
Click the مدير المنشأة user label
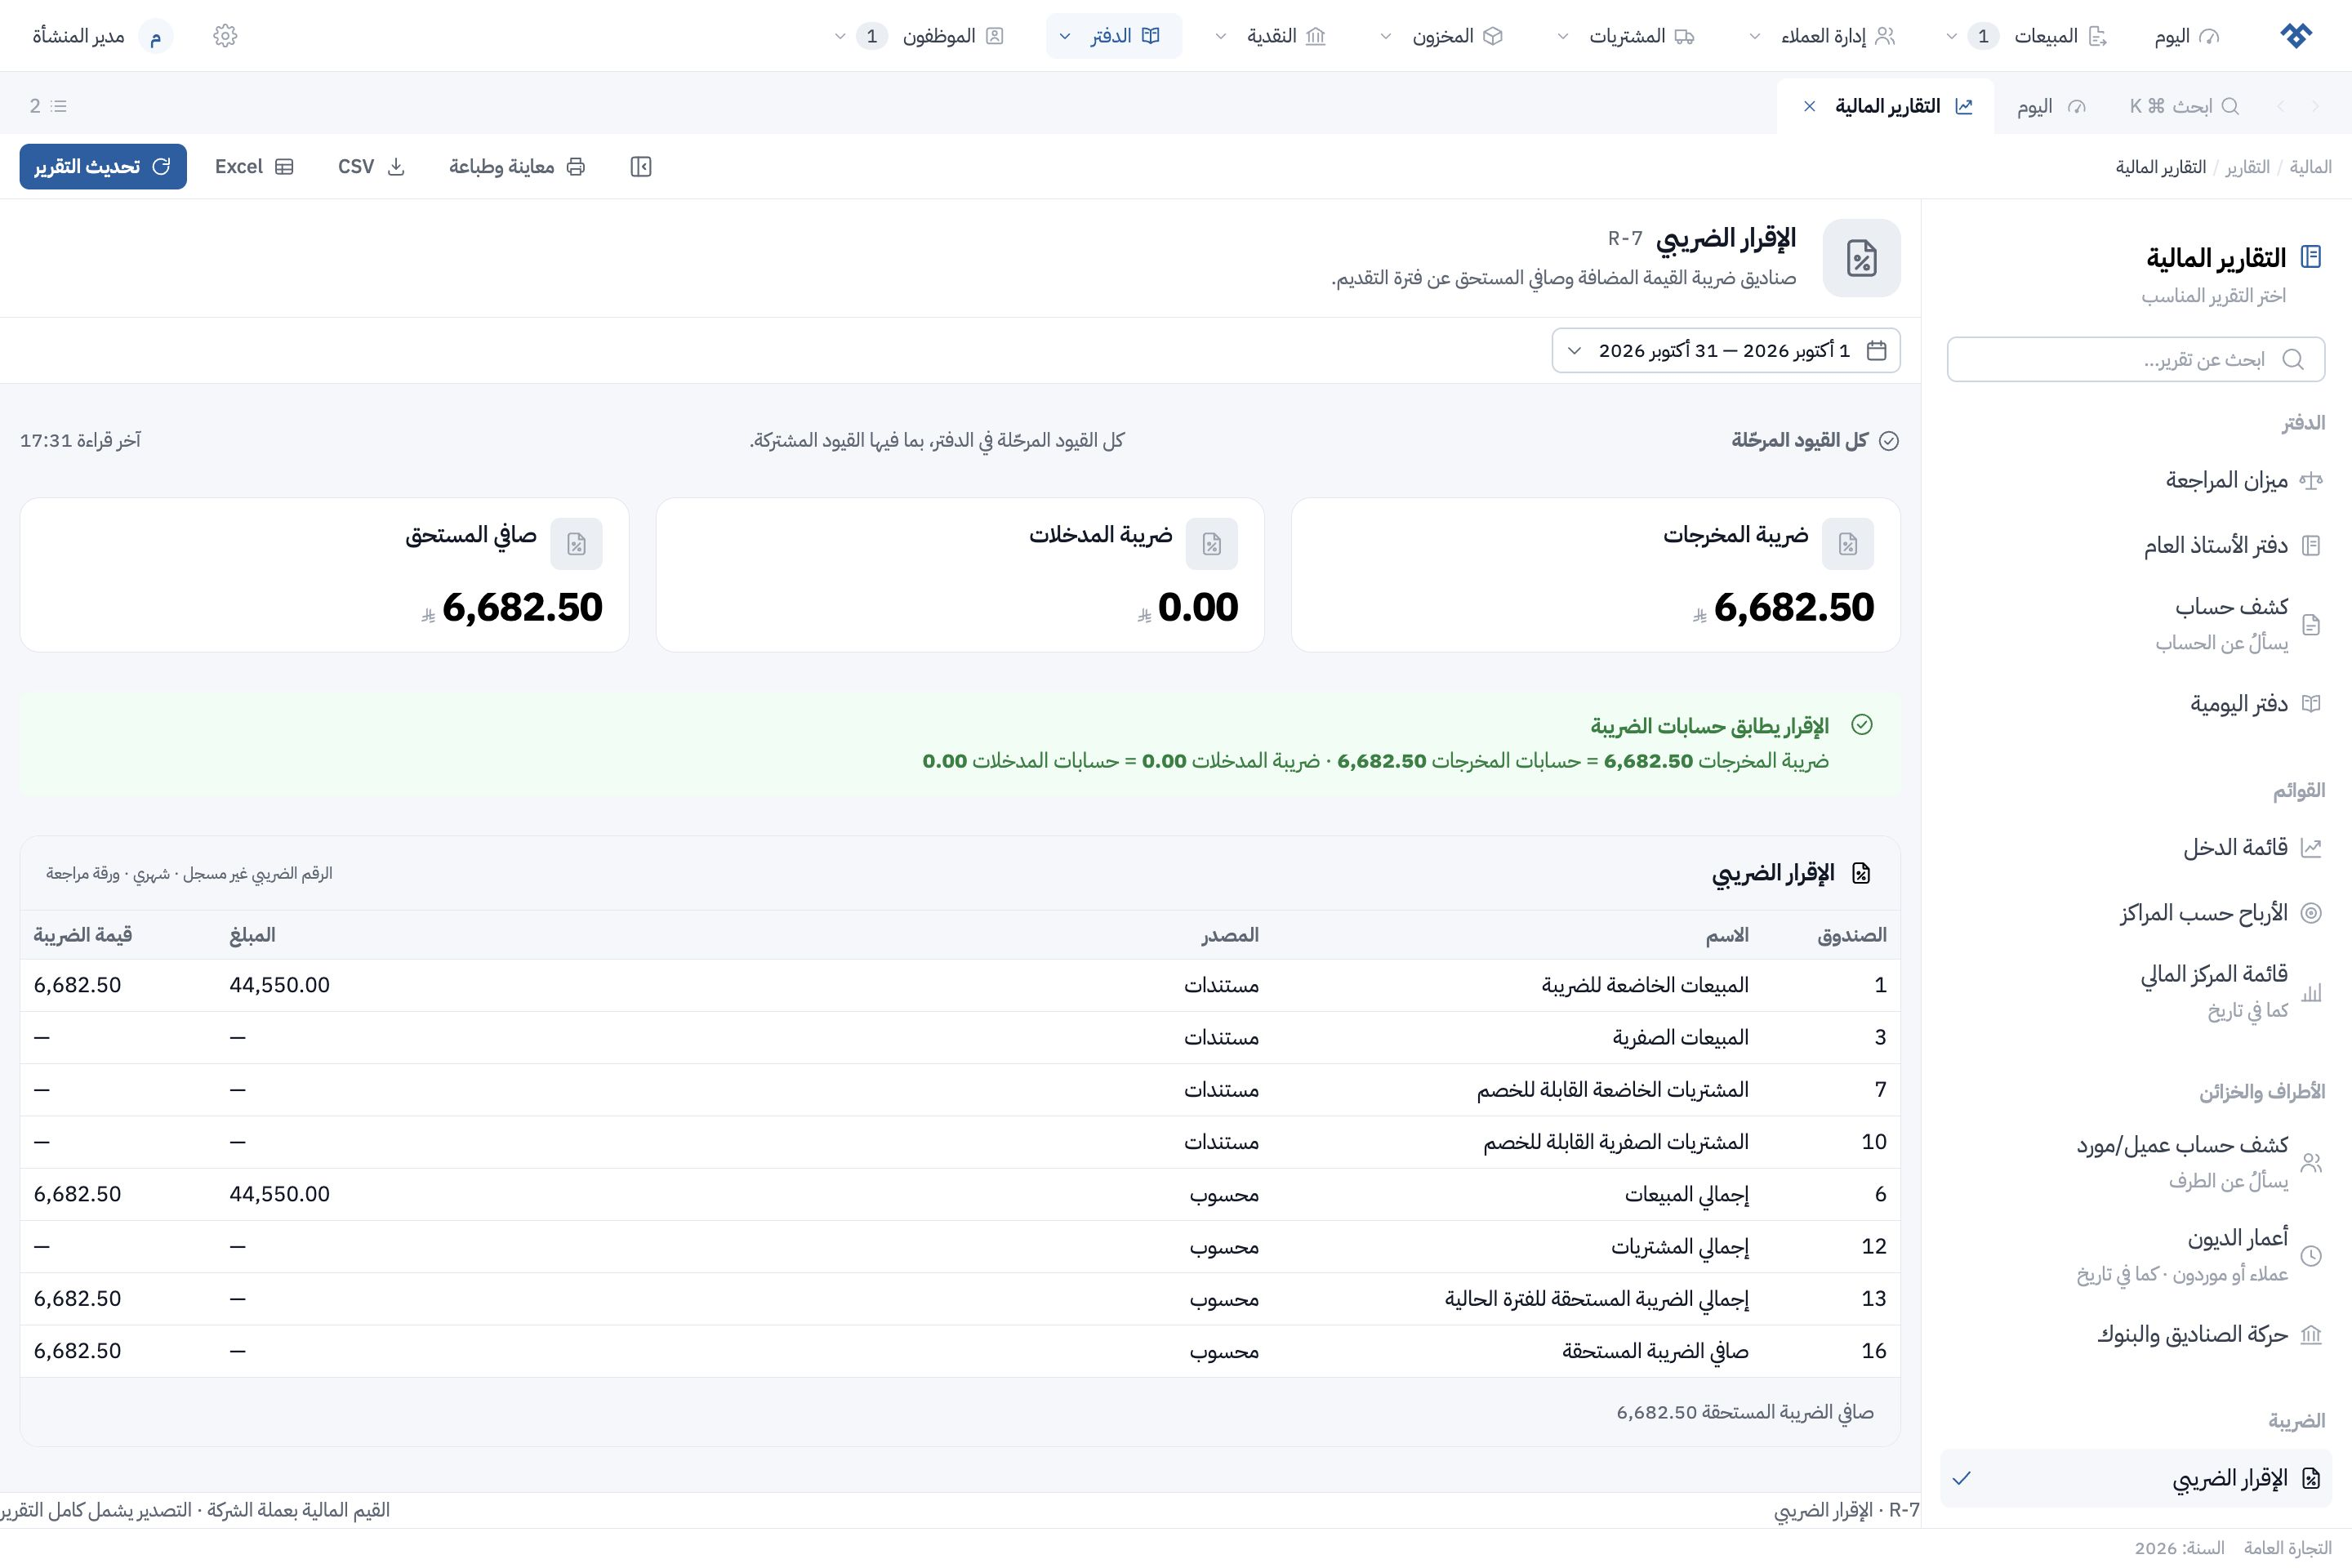click(x=78, y=37)
